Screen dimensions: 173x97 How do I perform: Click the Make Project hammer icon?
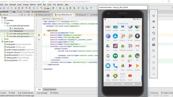tap(41, 8)
